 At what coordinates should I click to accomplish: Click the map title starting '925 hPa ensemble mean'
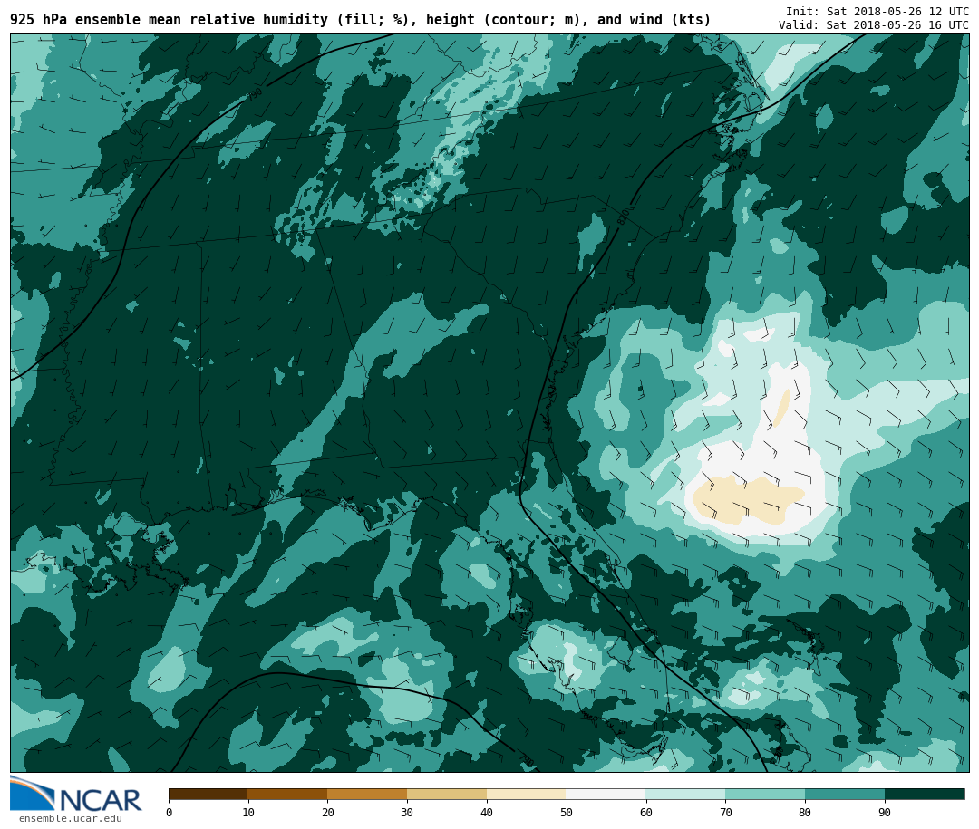pos(361,20)
